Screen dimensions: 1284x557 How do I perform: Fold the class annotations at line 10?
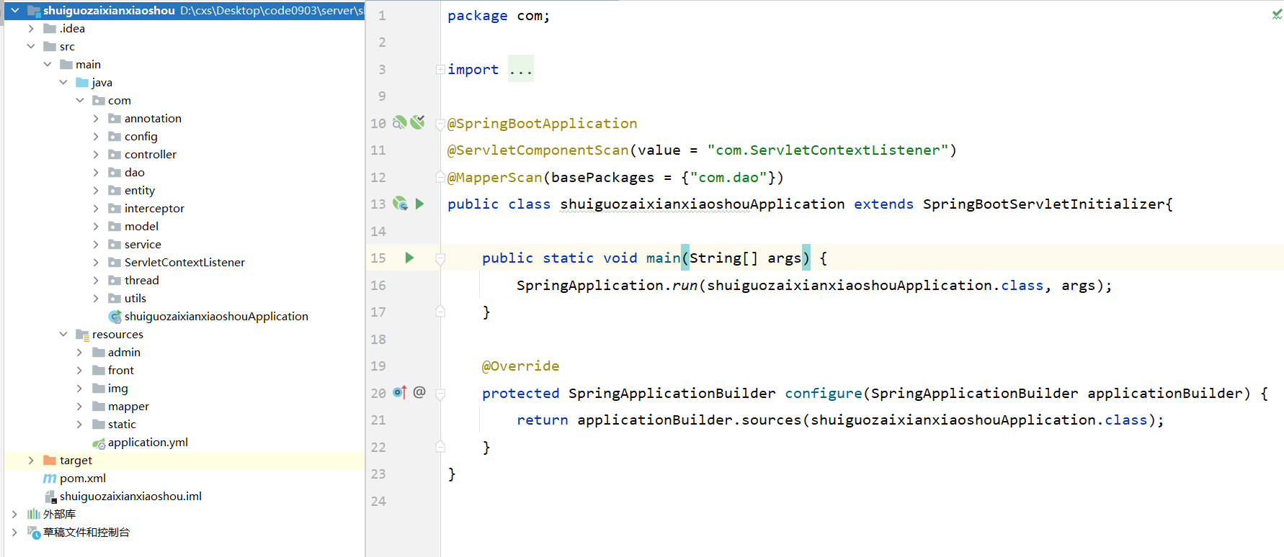pos(440,124)
